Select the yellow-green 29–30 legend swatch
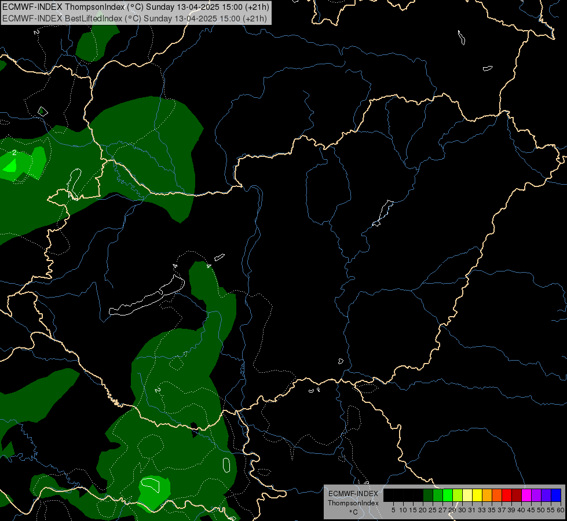The height and width of the screenshot is (521, 567). [458, 495]
